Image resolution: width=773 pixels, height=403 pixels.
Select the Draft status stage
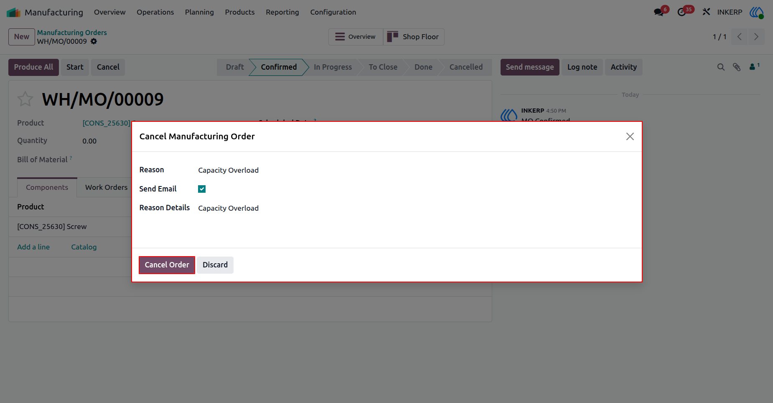coord(234,67)
